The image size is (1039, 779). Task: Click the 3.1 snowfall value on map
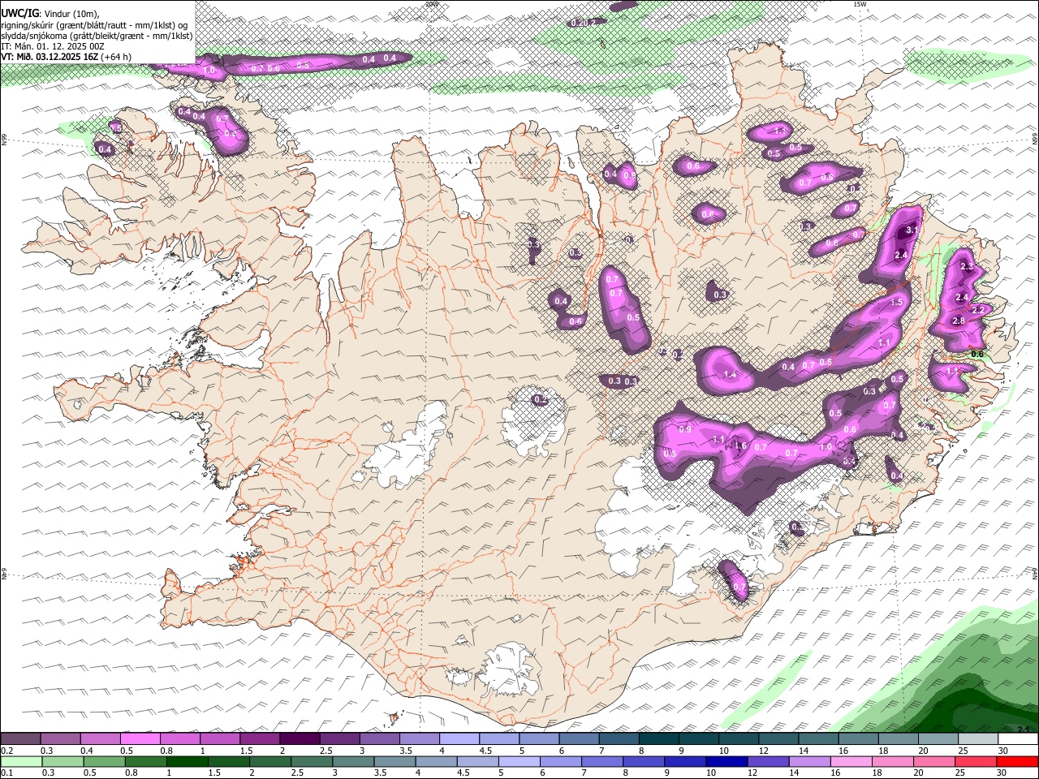click(x=912, y=230)
